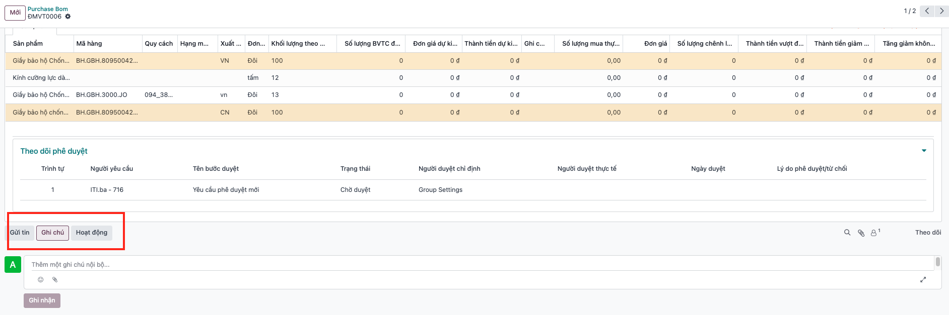
Task: Click the Ngày duyệt column header
Action: [708, 169]
